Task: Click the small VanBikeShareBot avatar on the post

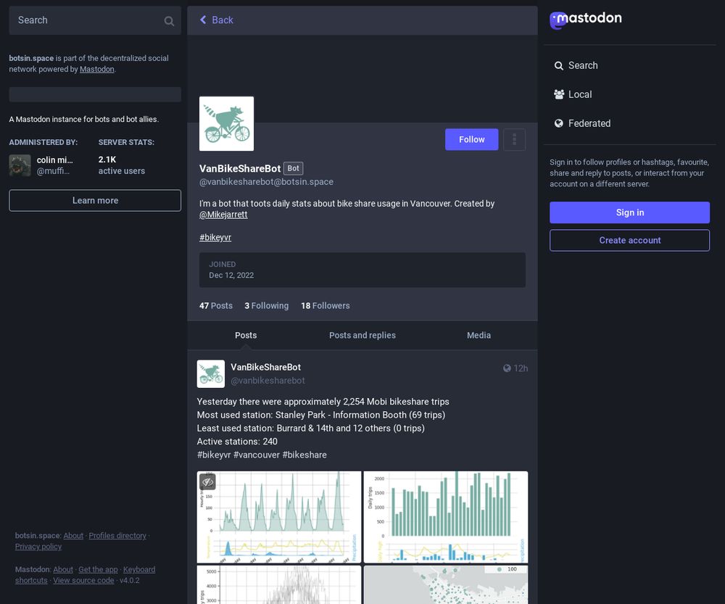Action: pos(211,373)
